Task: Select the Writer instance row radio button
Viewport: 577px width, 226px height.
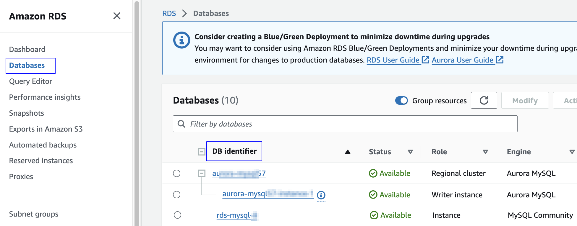Action: pyautogui.click(x=177, y=195)
